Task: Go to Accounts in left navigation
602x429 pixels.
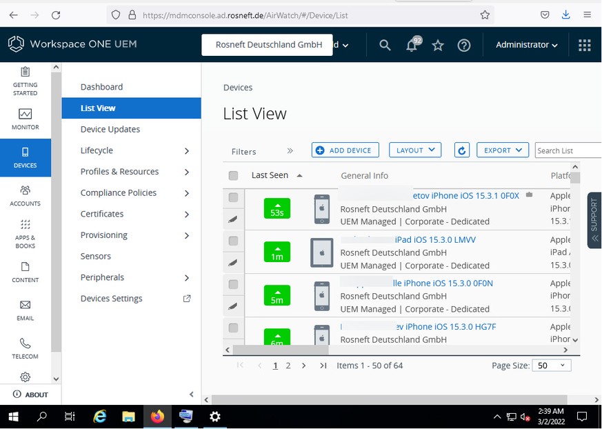Action: coord(26,195)
